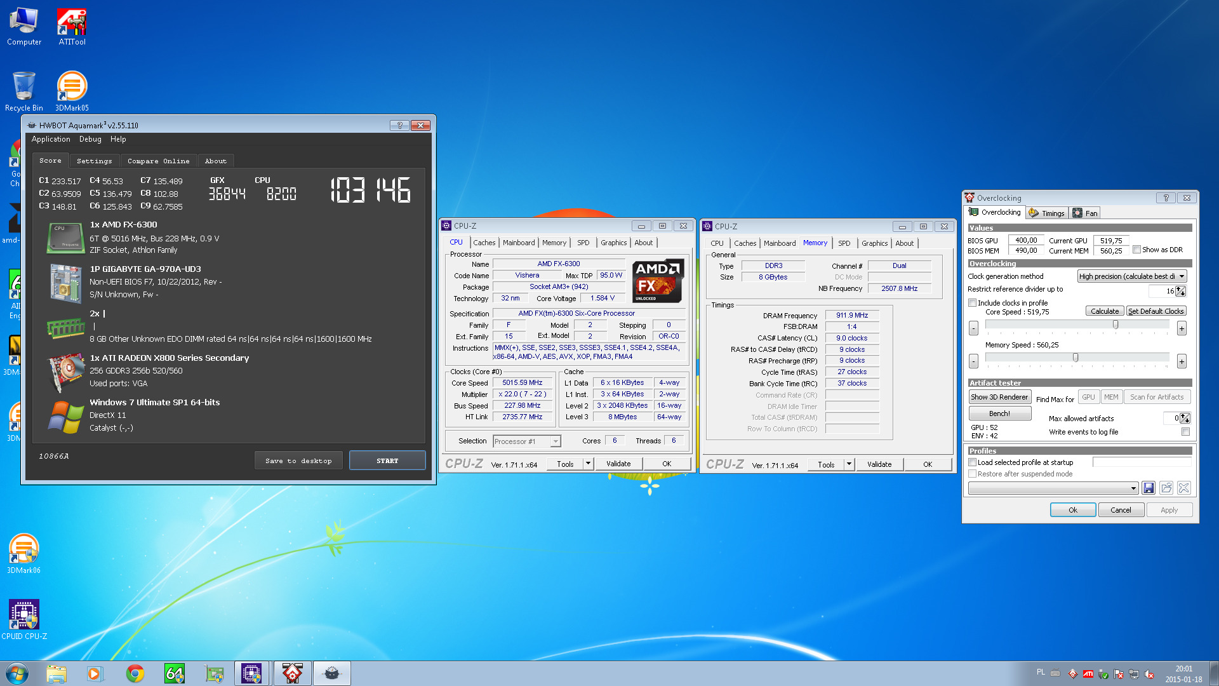1219x686 pixels.
Task: Open the Fan tab in ATITool
Action: click(x=1085, y=213)
